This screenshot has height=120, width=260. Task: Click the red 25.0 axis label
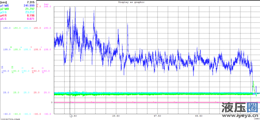37,93
